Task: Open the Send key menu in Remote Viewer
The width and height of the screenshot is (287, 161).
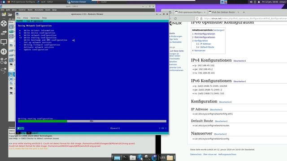Action: coord(35,18)
